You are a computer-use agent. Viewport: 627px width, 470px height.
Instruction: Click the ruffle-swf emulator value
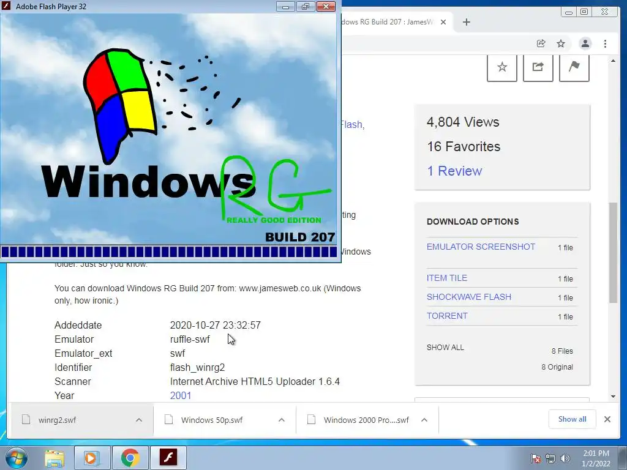190,339
